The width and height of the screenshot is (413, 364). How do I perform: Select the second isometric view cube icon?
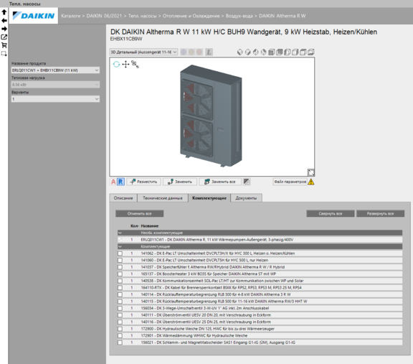tap(247, 52)
